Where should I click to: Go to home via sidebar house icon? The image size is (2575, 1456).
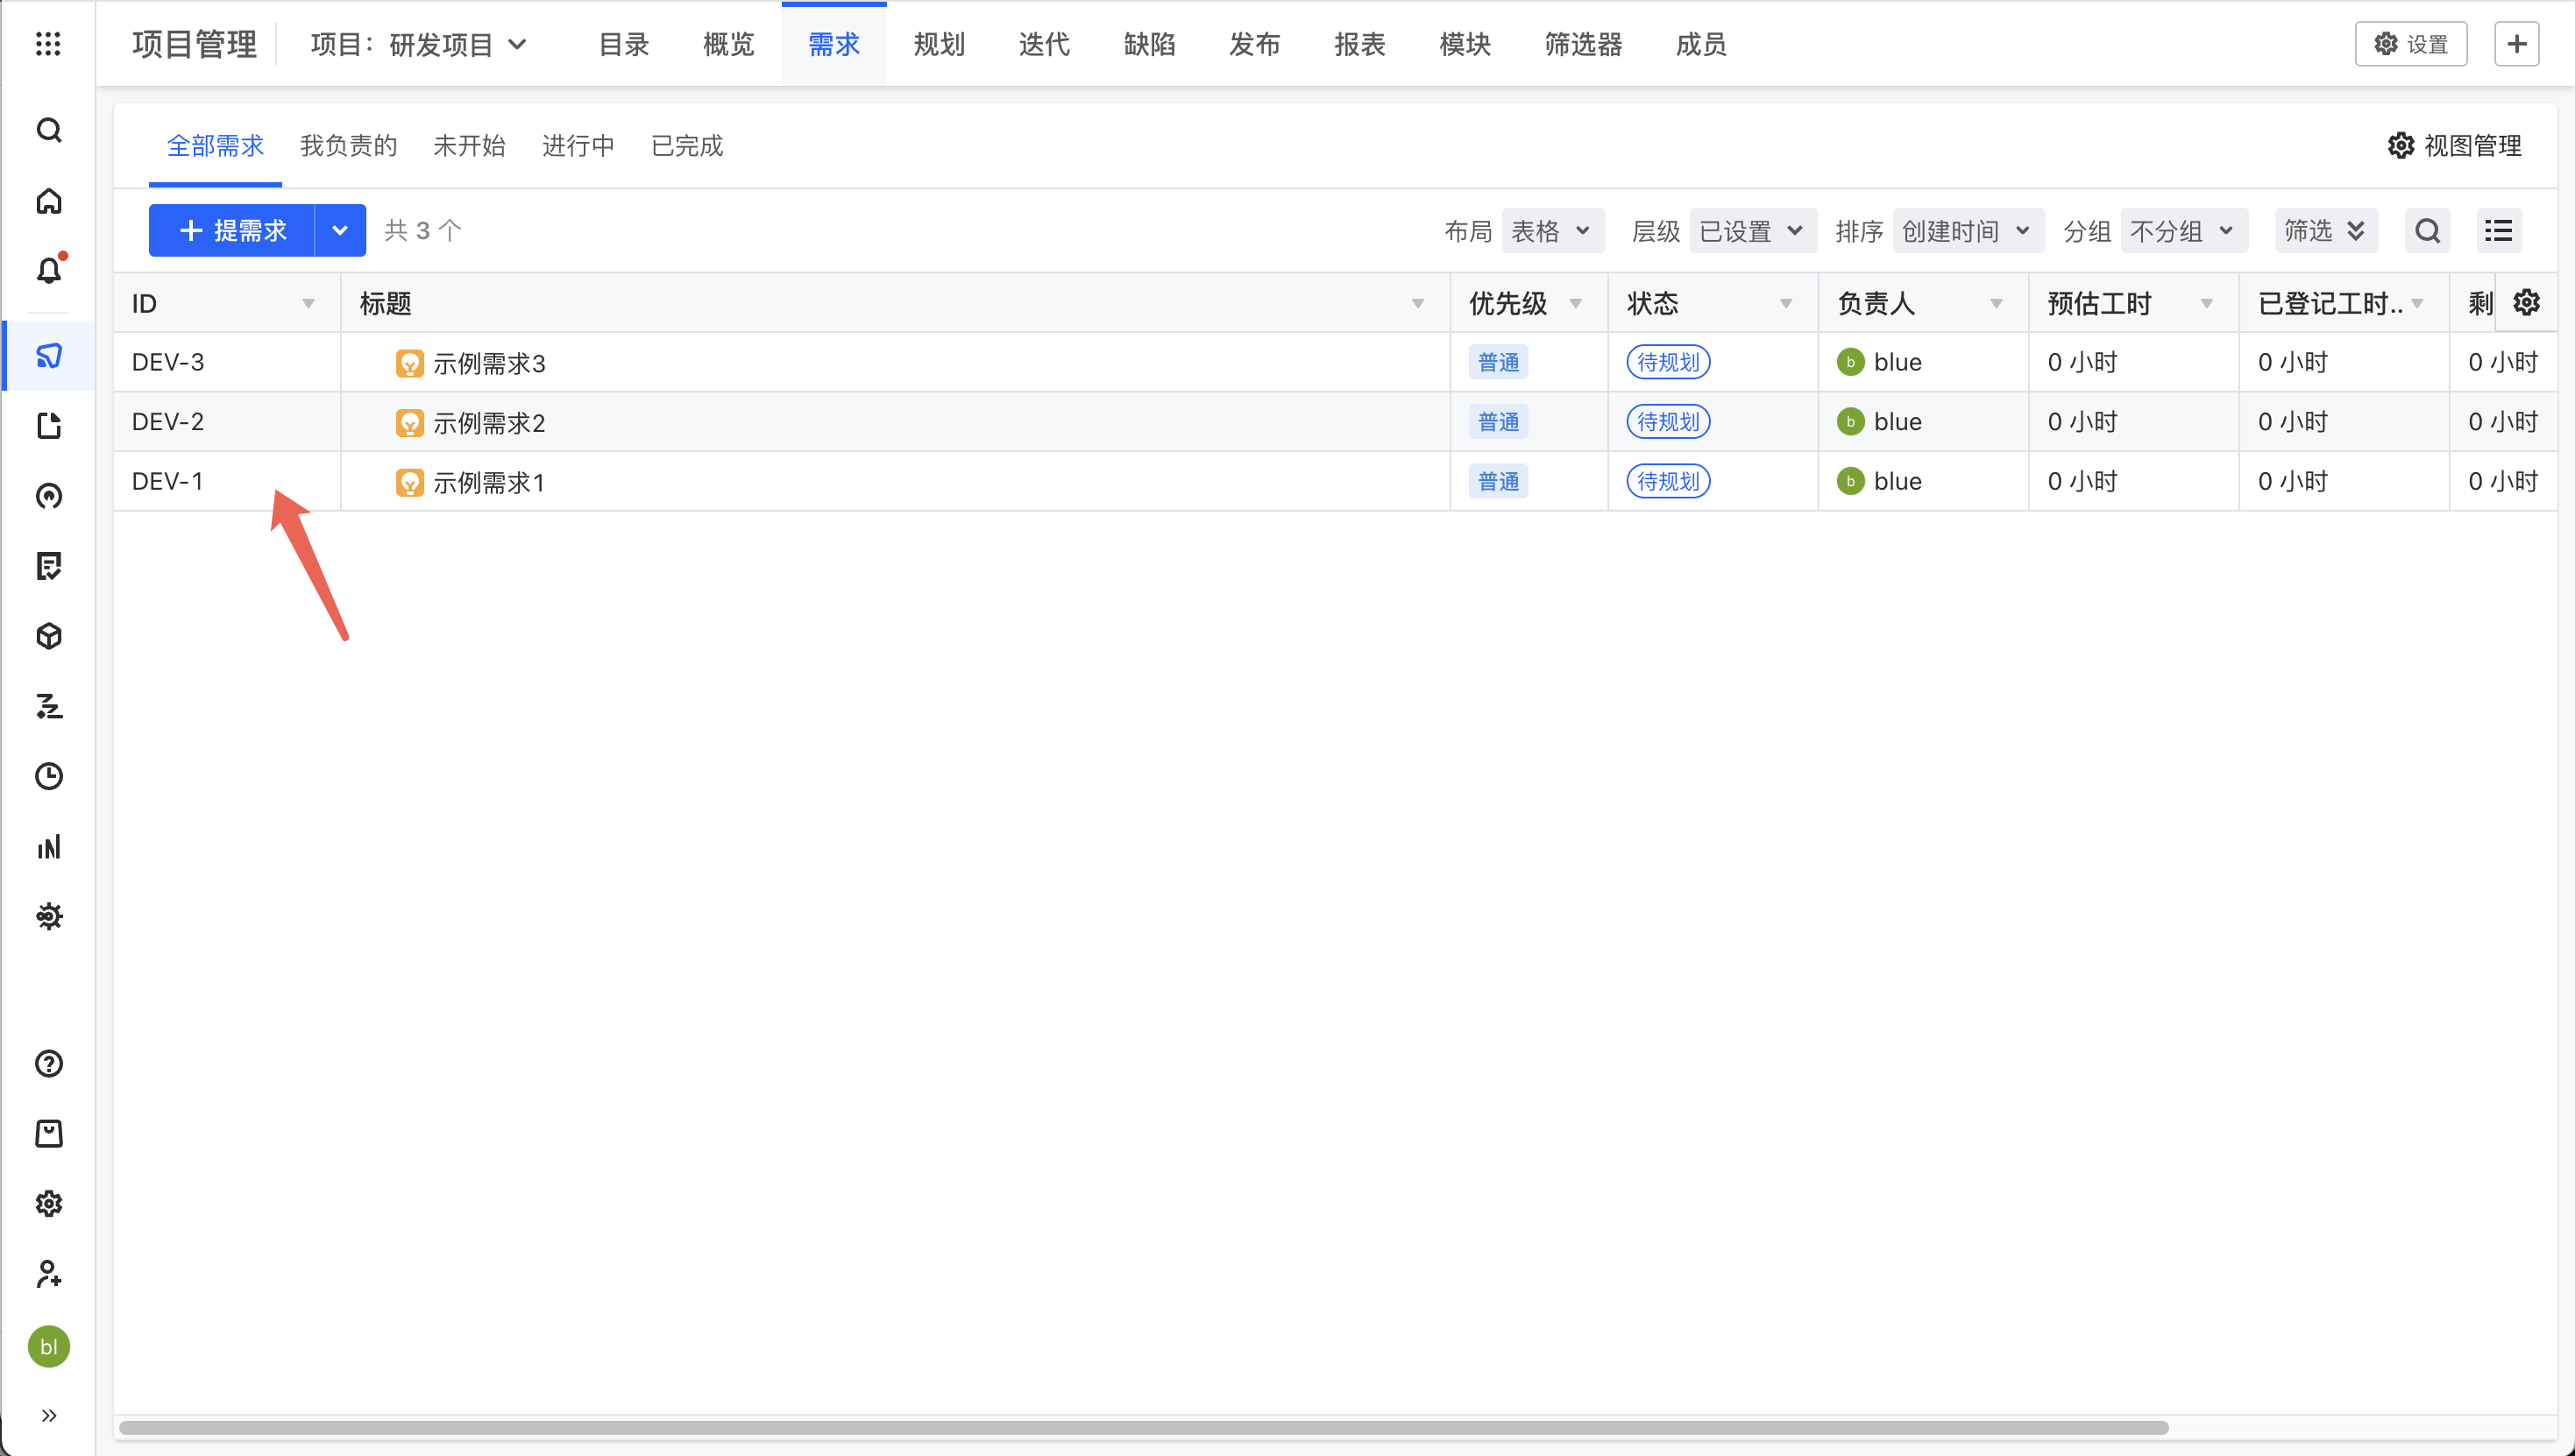click(x=49, y=201)
